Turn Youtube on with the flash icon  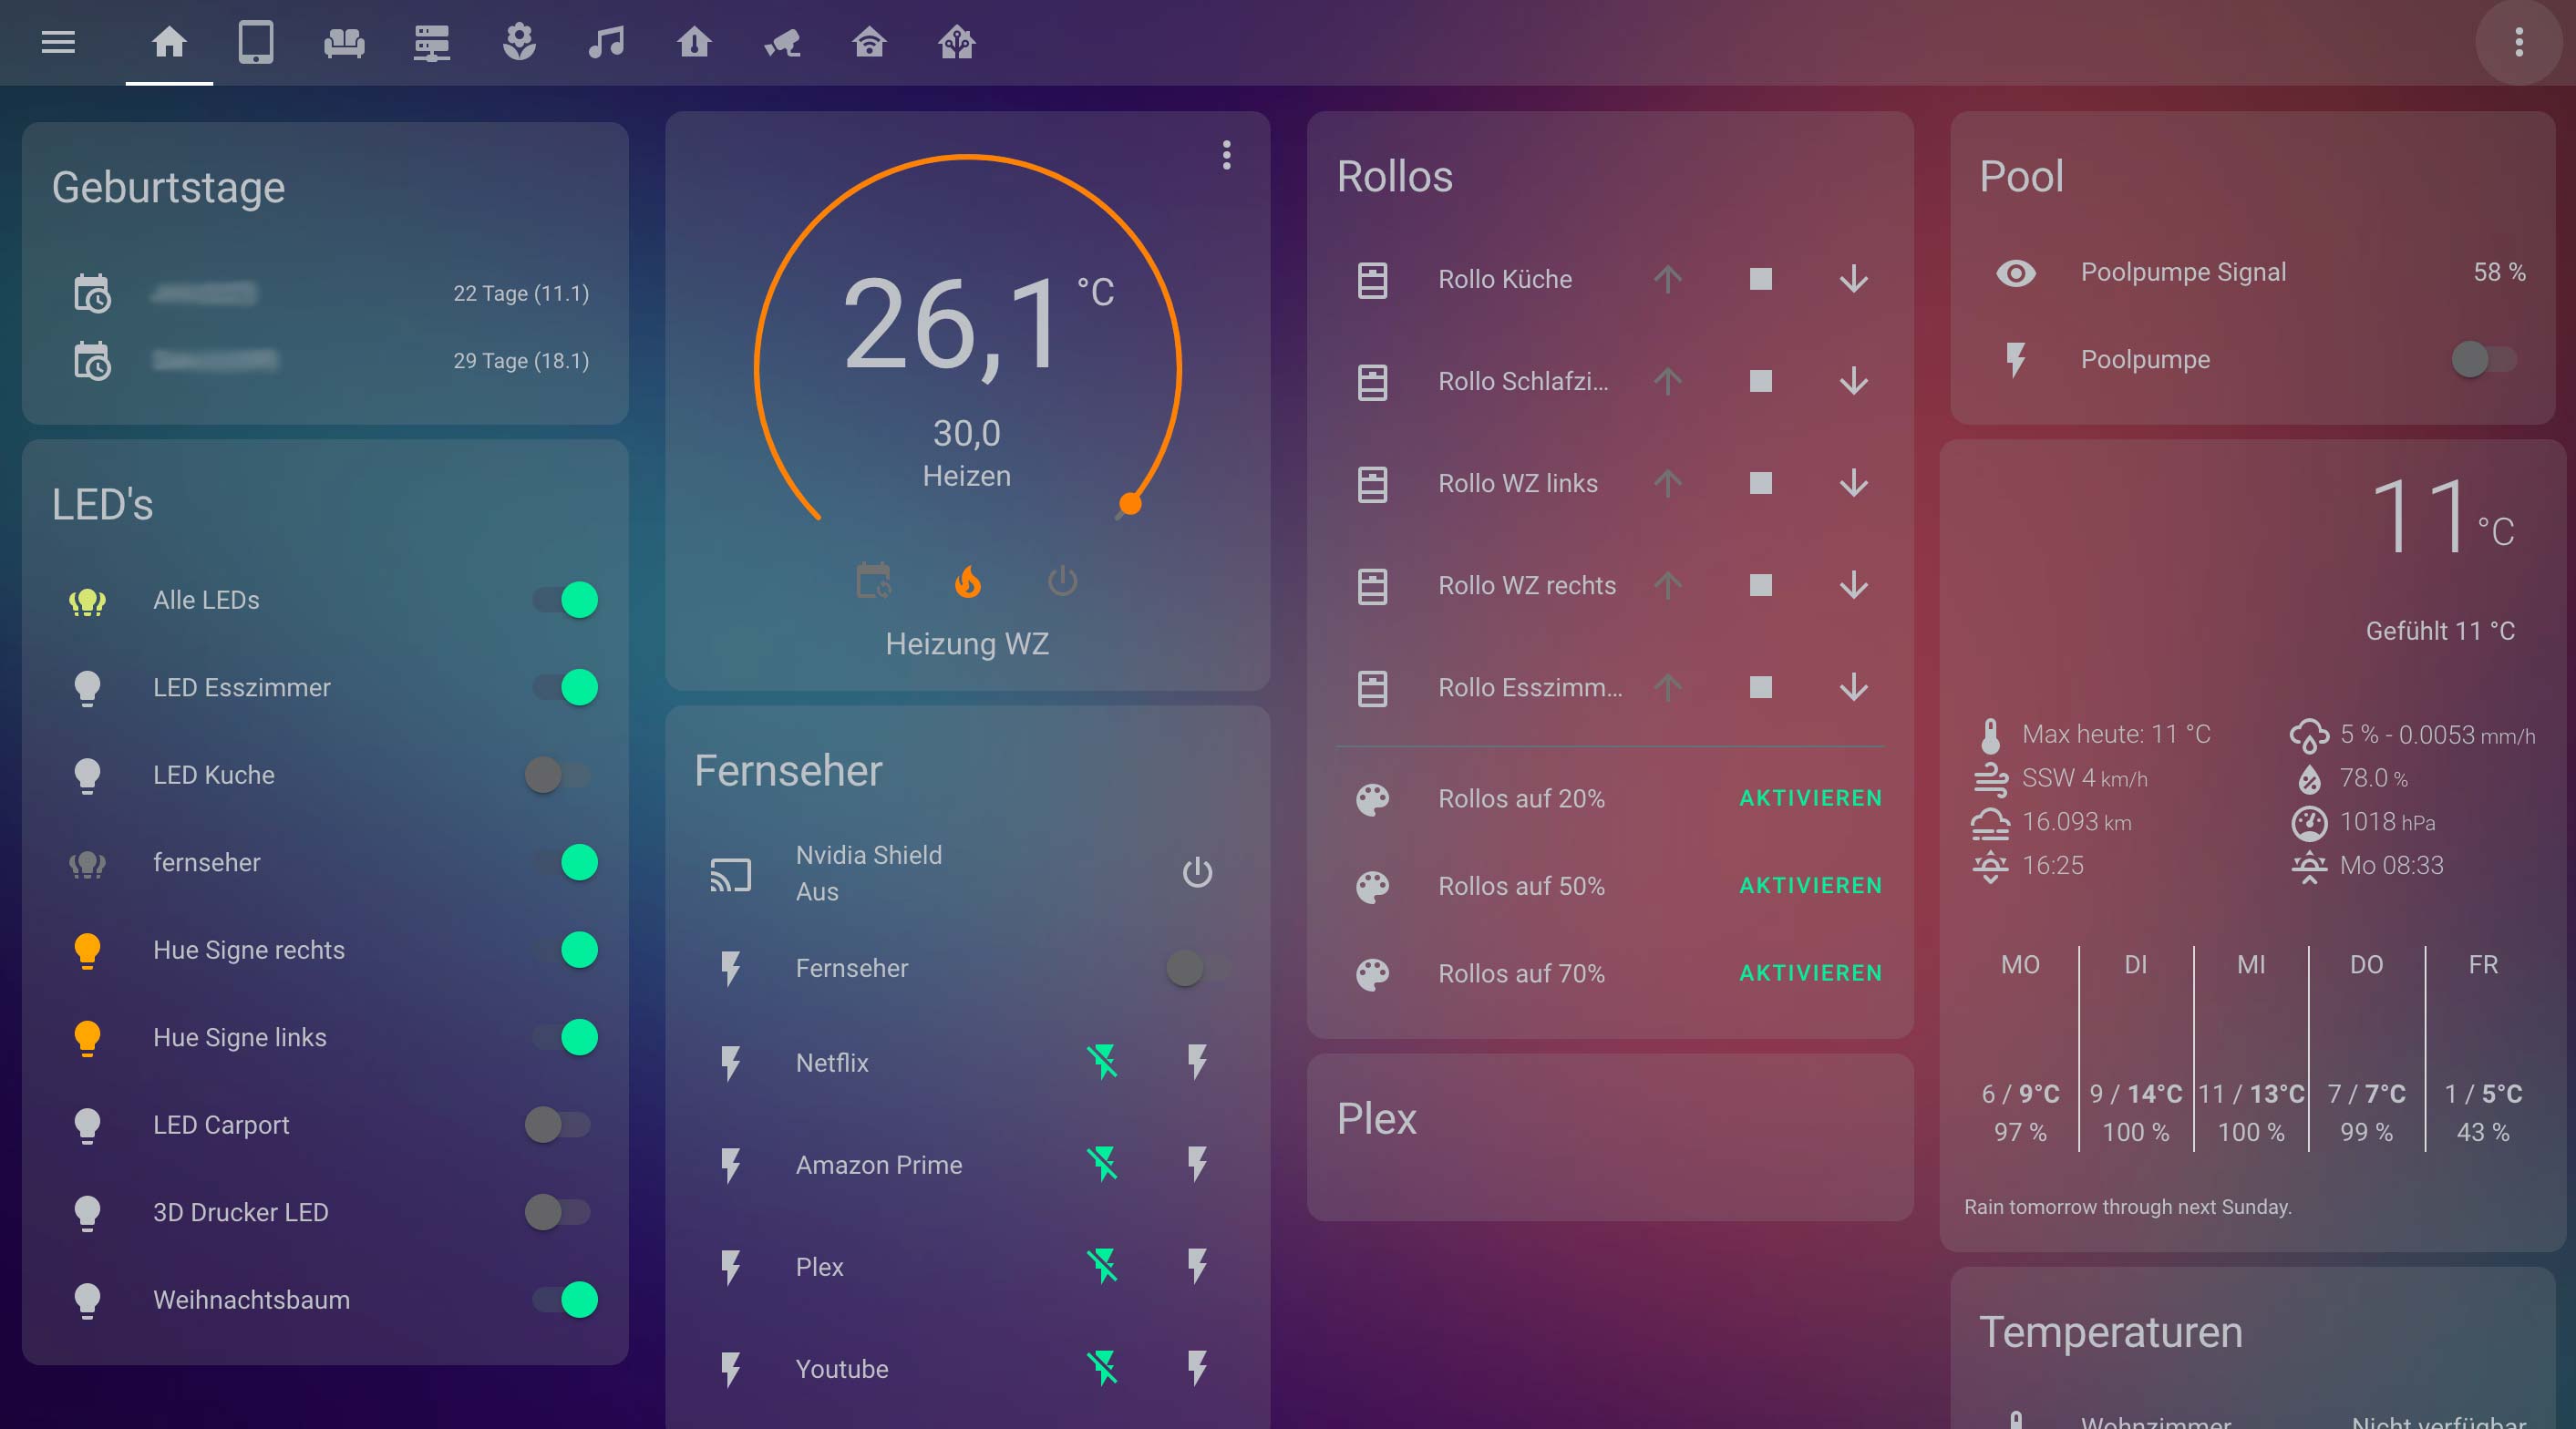[1197, 1368]
